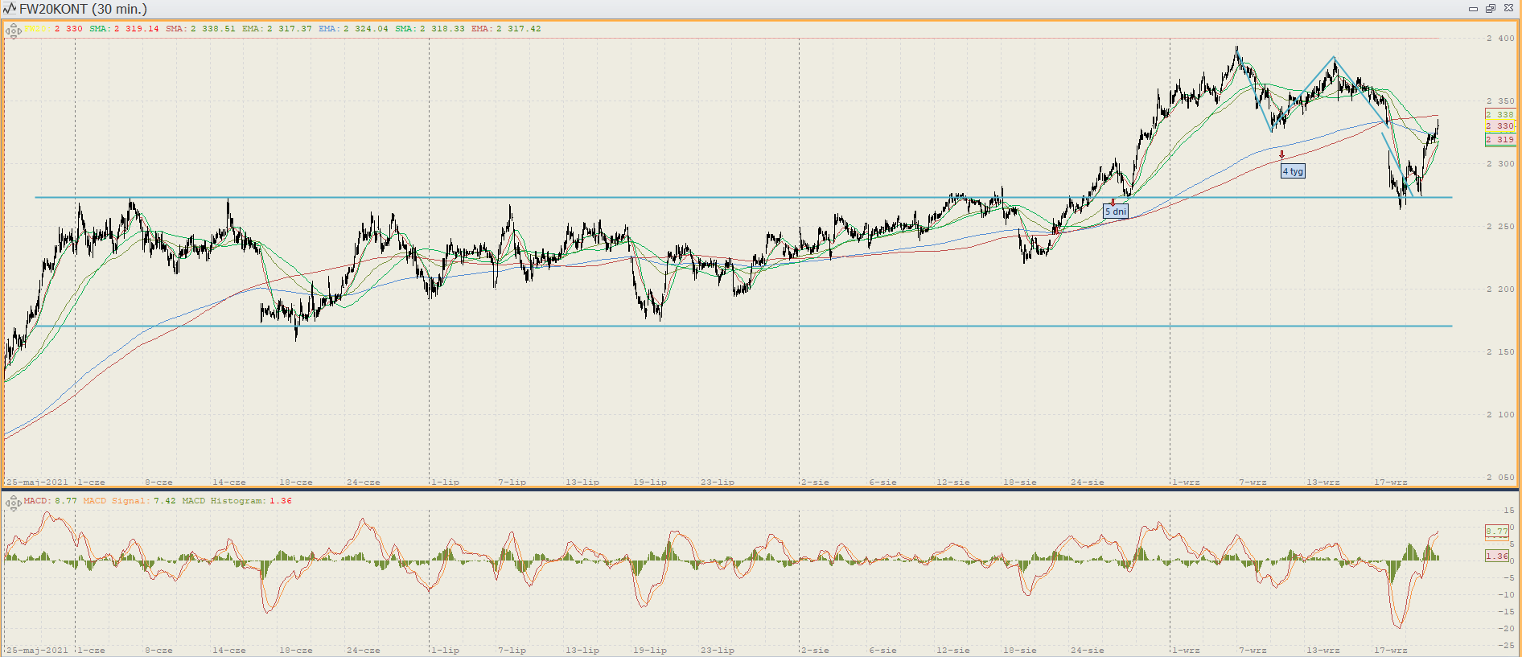Click the pan control icon in price panel

[x=13, y=31]
